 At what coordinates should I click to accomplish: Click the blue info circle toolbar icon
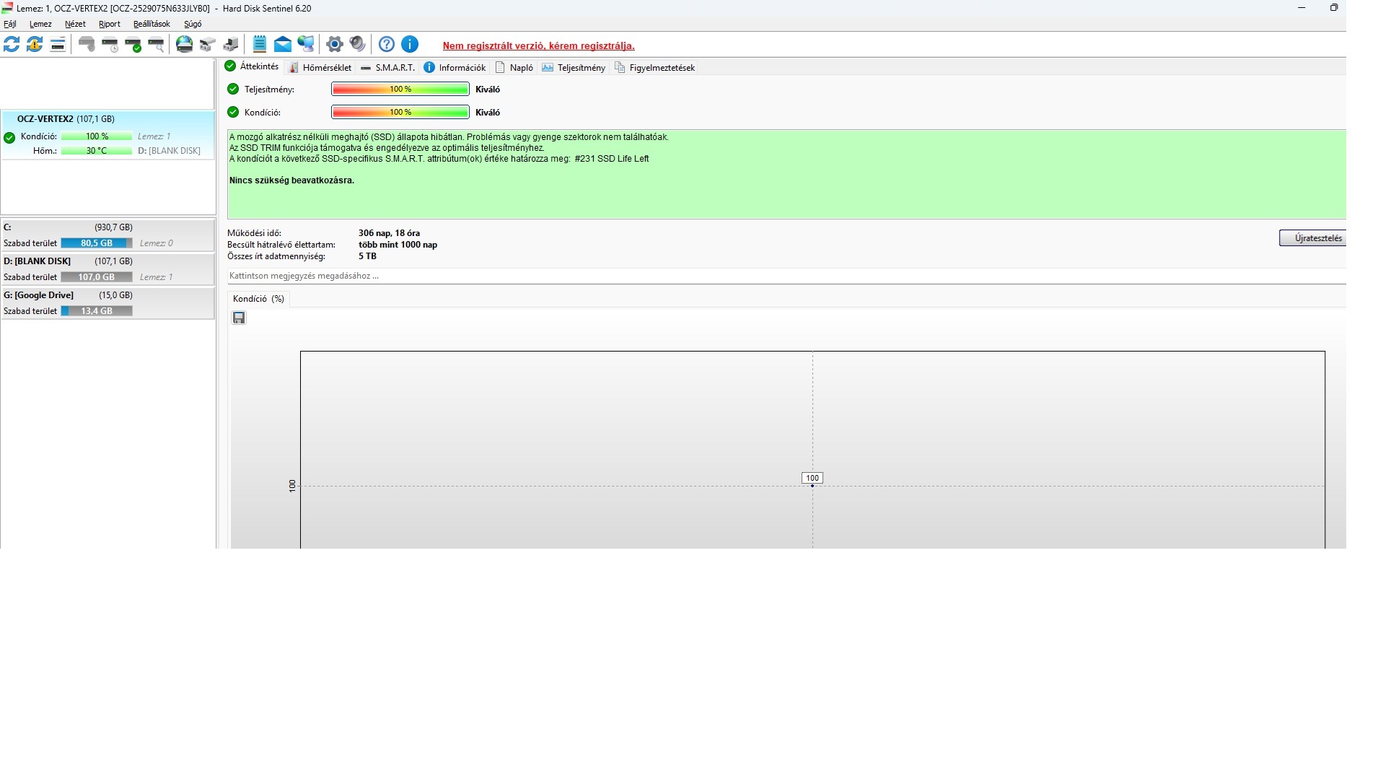(410, 44)
